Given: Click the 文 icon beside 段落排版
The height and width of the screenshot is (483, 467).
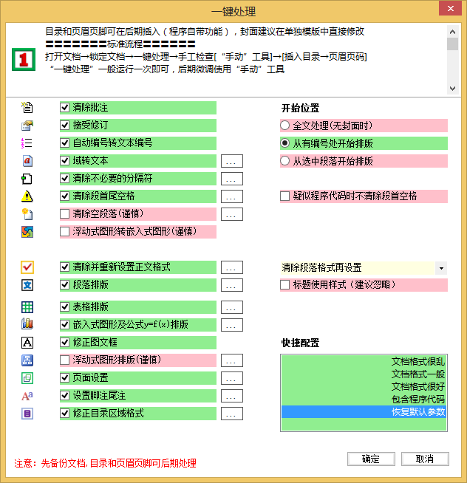Looking at the screenshot, I should click(x=27, y=285).
